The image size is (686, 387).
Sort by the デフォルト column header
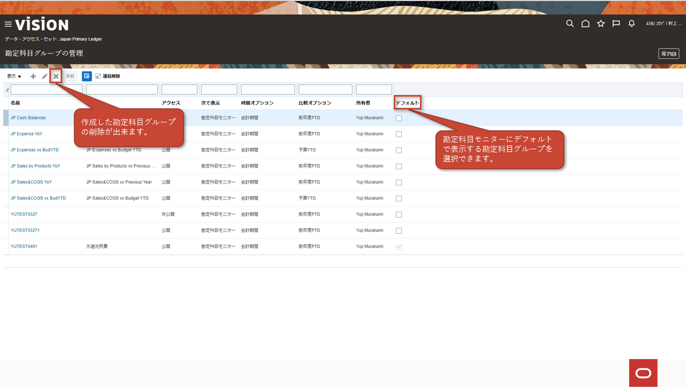pos(408,103)
